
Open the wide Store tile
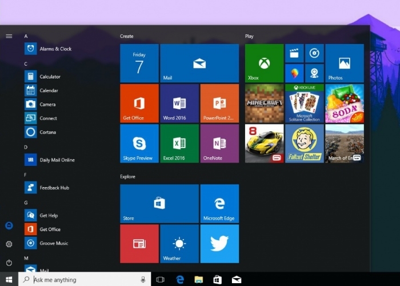[x=159, y=204]
